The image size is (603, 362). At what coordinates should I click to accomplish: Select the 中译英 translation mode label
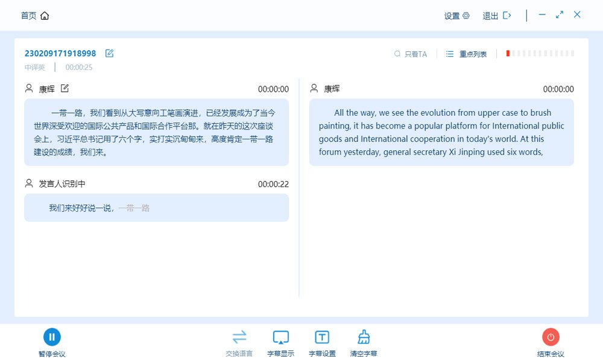click(x=33, y=67)
